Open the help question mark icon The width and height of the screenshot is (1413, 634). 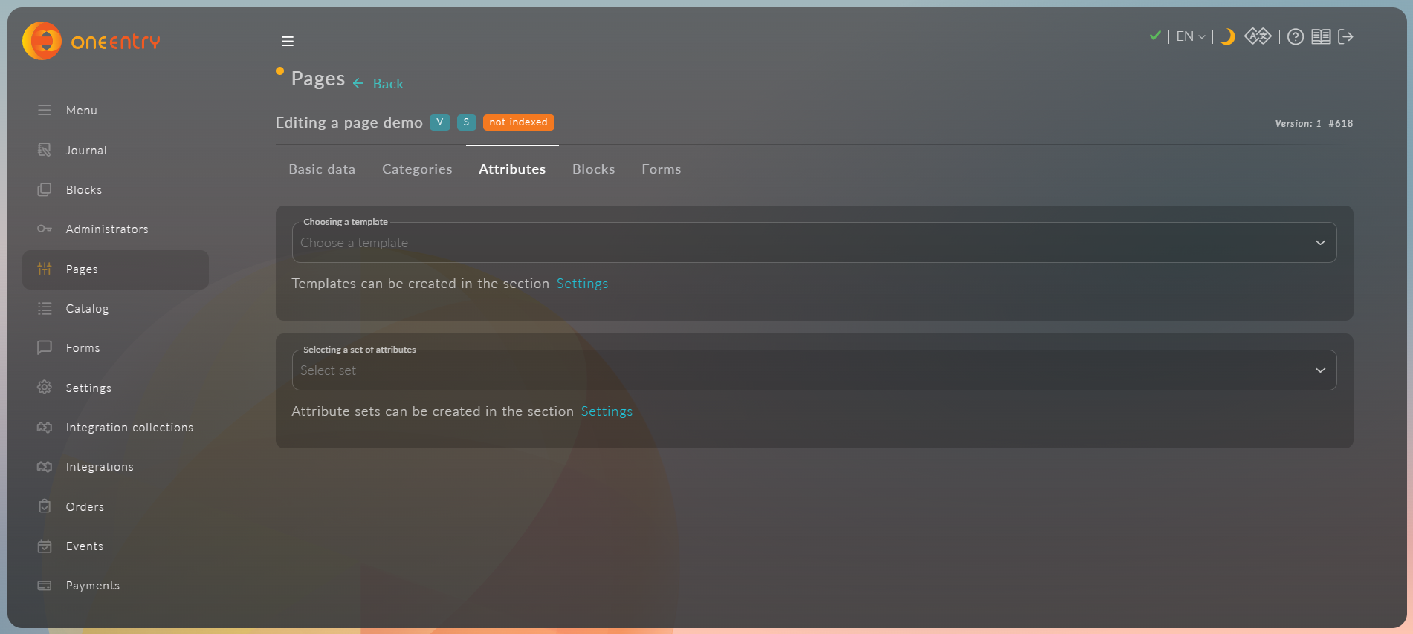pyautogui.click(x=1295, y=36)
